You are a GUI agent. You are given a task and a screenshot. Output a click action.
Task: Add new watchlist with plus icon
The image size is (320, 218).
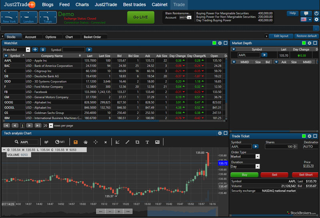click(35, 49)
